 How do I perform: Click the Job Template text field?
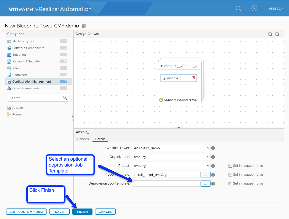(x=166, y=175)
